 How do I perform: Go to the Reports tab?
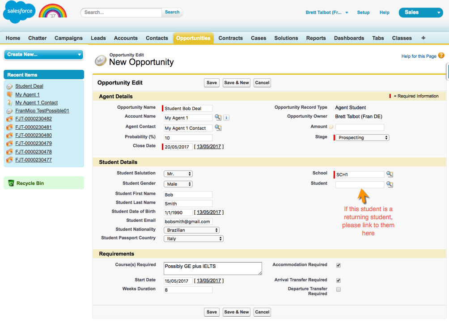tap(316, 38)
